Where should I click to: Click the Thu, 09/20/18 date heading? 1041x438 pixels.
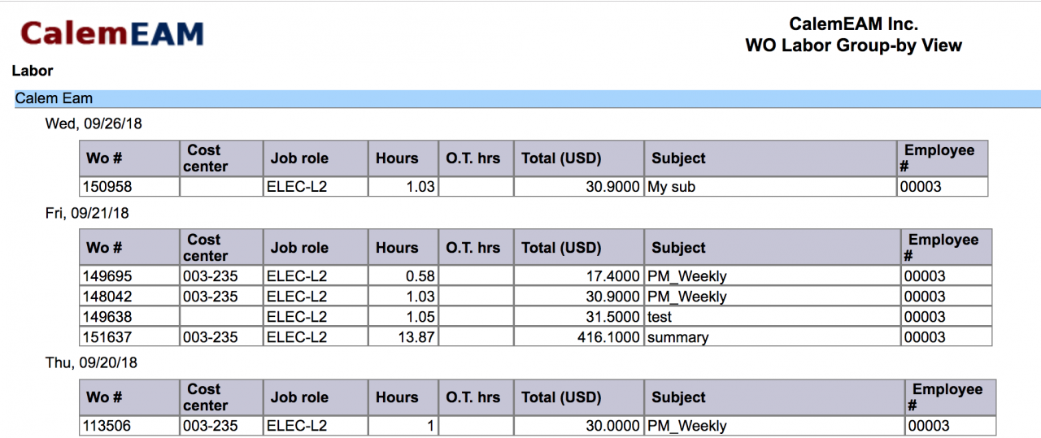pyautogui.click(x=91, y=363)
